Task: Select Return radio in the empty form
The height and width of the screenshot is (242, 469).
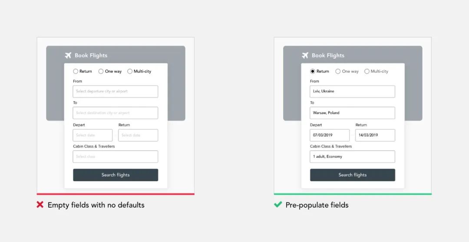Action: [76, 71]
